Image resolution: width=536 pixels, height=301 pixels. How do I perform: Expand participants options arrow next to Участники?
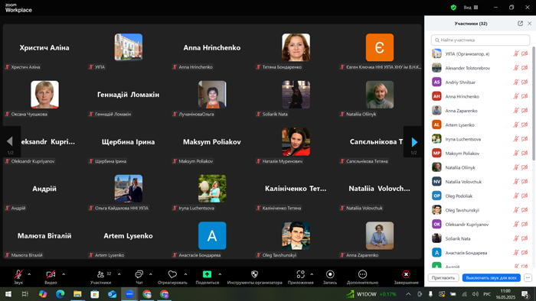click(x=119, y=274)
